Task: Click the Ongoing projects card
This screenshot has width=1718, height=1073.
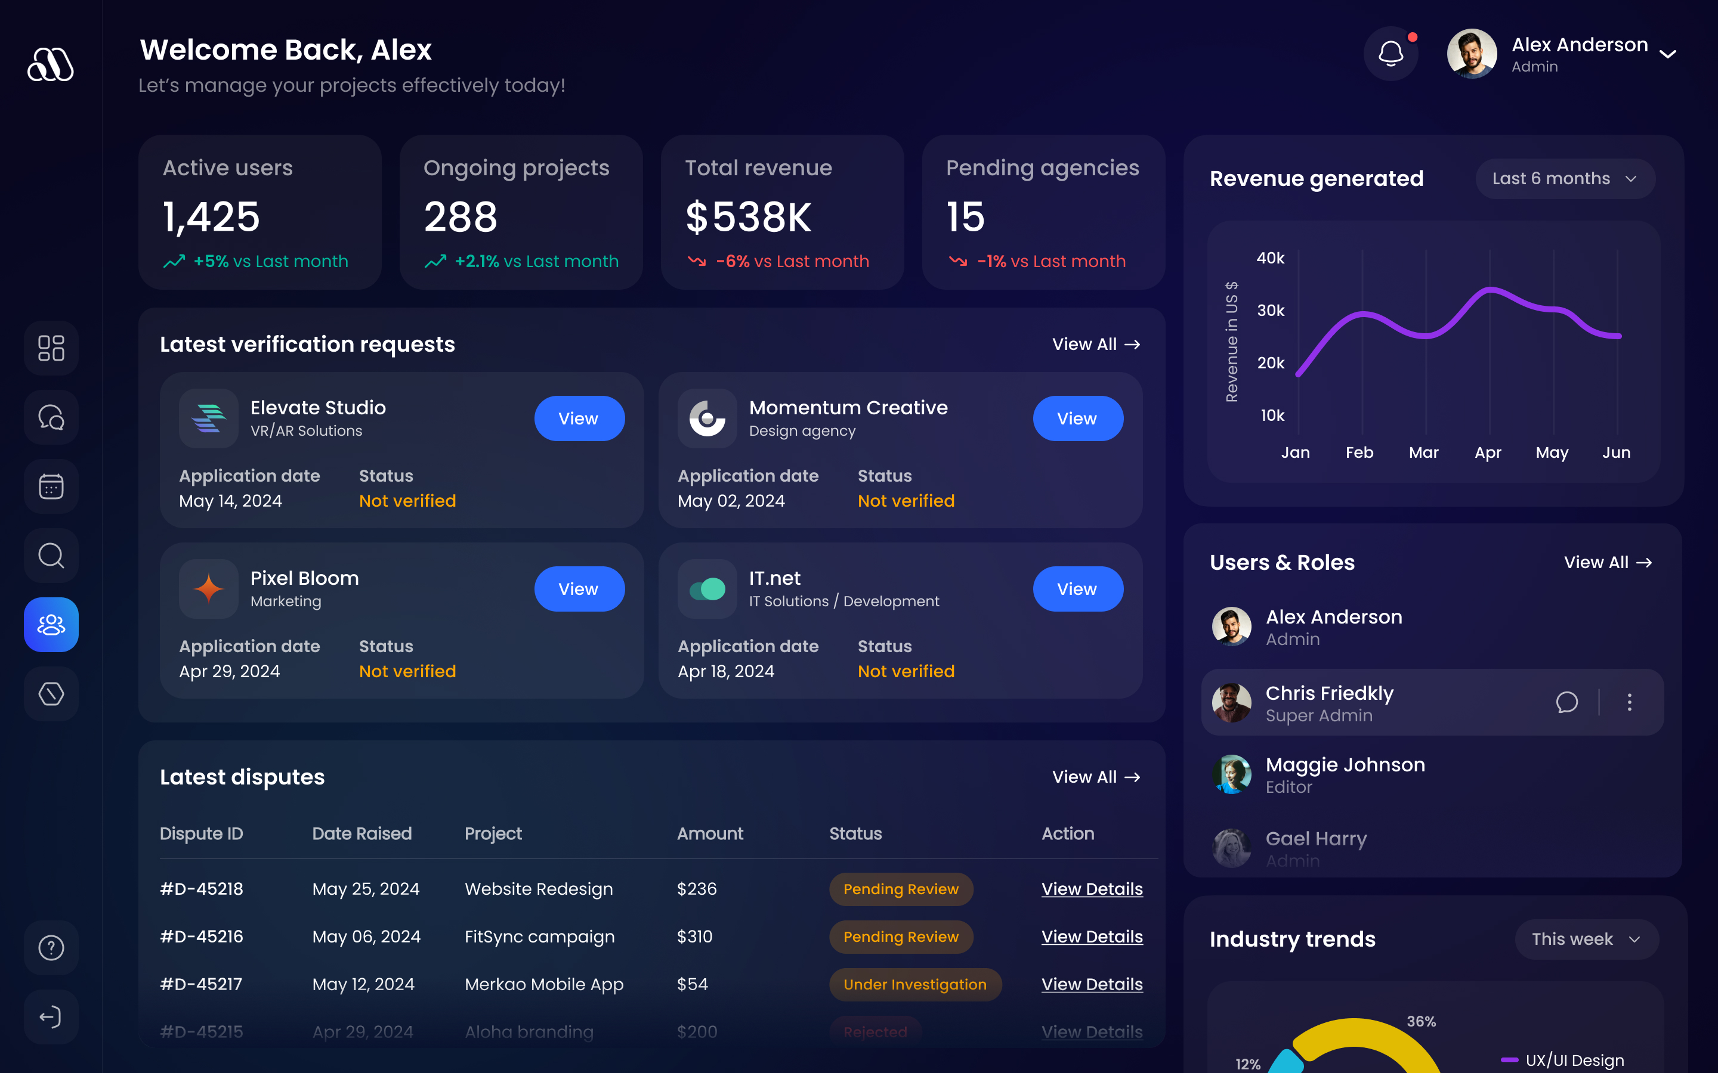Action: tap(521, 212)
